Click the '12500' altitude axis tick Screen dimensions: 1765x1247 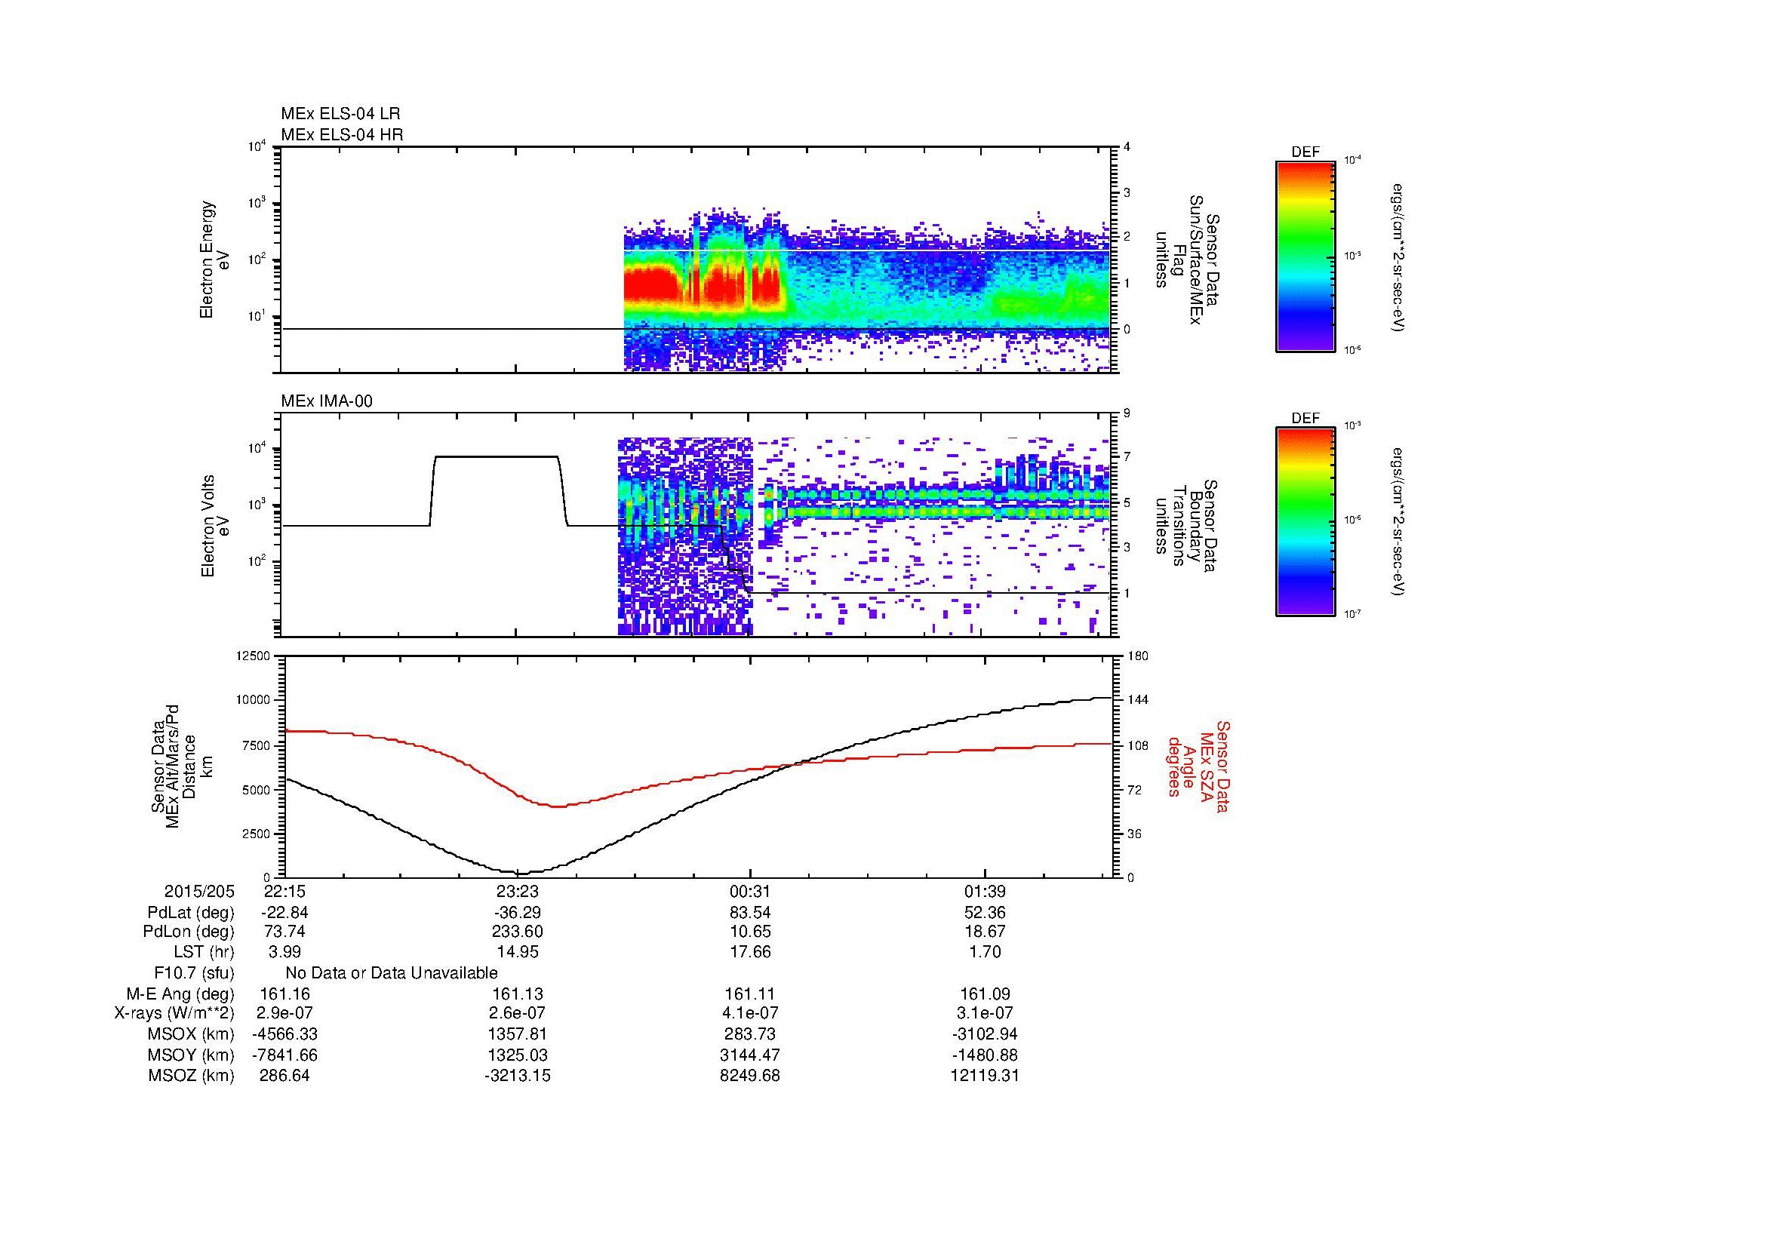(x=253, y=656)
